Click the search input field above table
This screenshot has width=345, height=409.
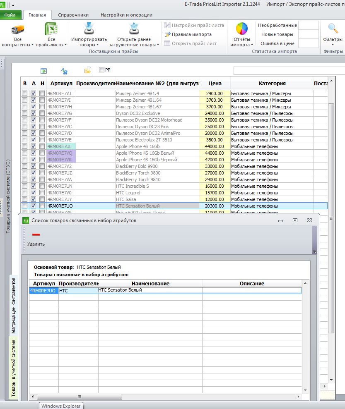point(289,71)
